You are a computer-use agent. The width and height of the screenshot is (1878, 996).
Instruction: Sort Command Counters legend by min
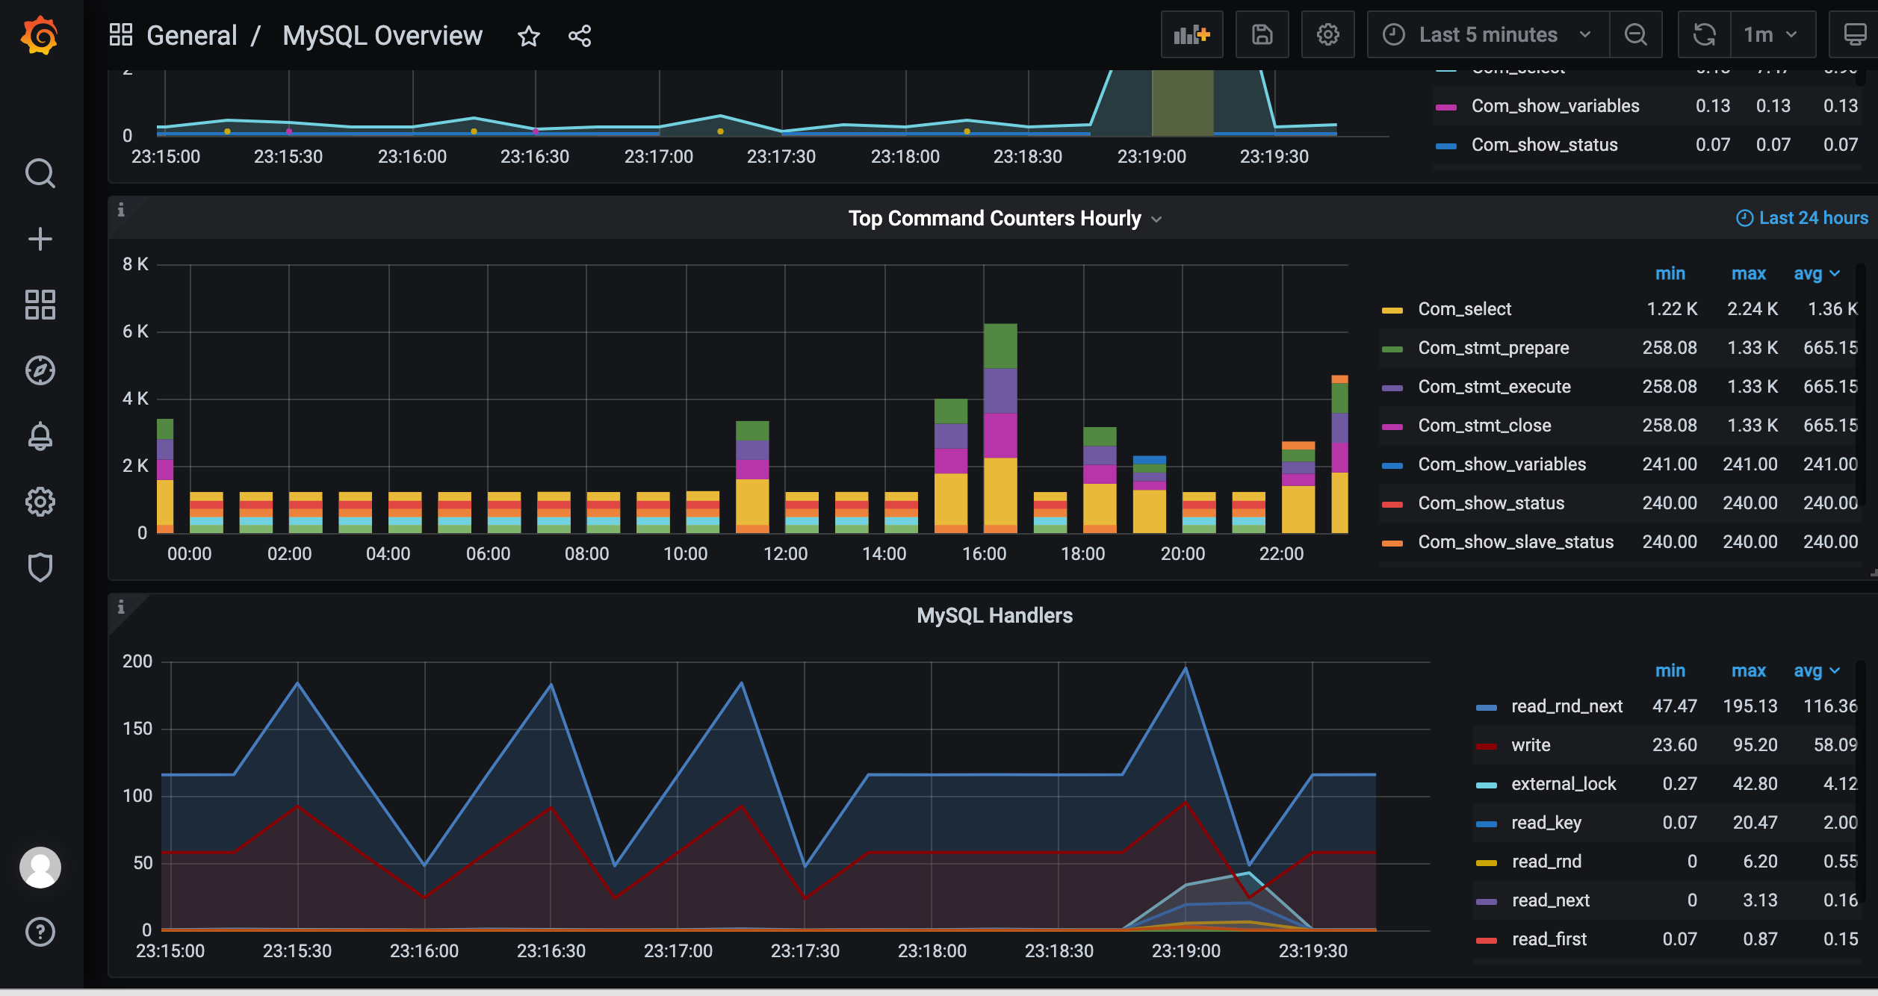pos(1670,273)
